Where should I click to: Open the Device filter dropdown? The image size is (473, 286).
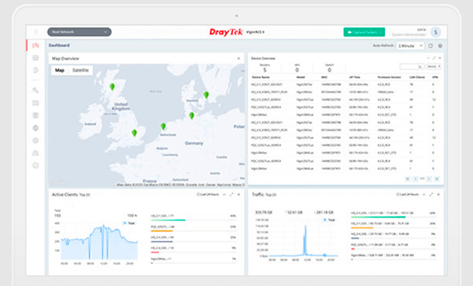[434, 66]
